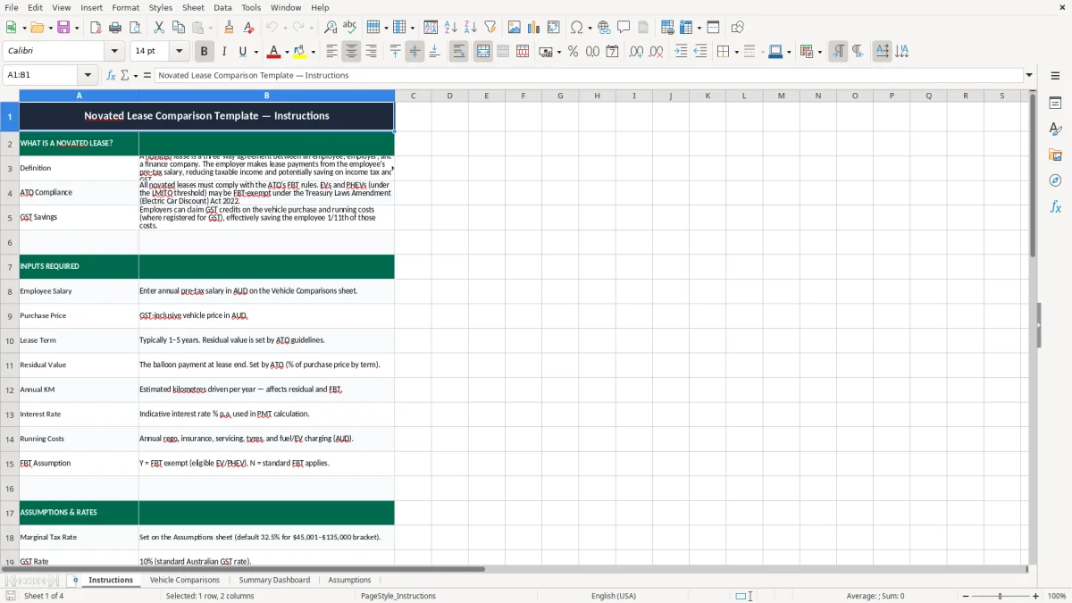Screen dimensions: 1072x603
Task: Expand the Name Box dropdown
Action: pyautogui.click(x=88, y=75)
